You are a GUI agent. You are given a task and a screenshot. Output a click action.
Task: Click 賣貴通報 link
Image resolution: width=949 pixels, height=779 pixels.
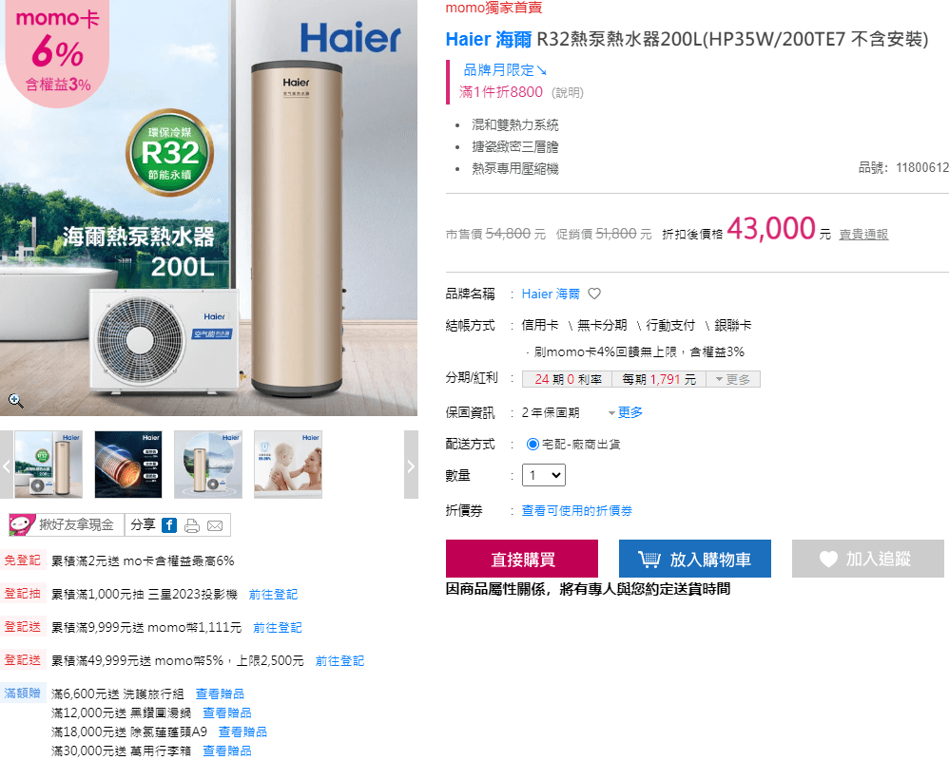click(x=863, y=234)
